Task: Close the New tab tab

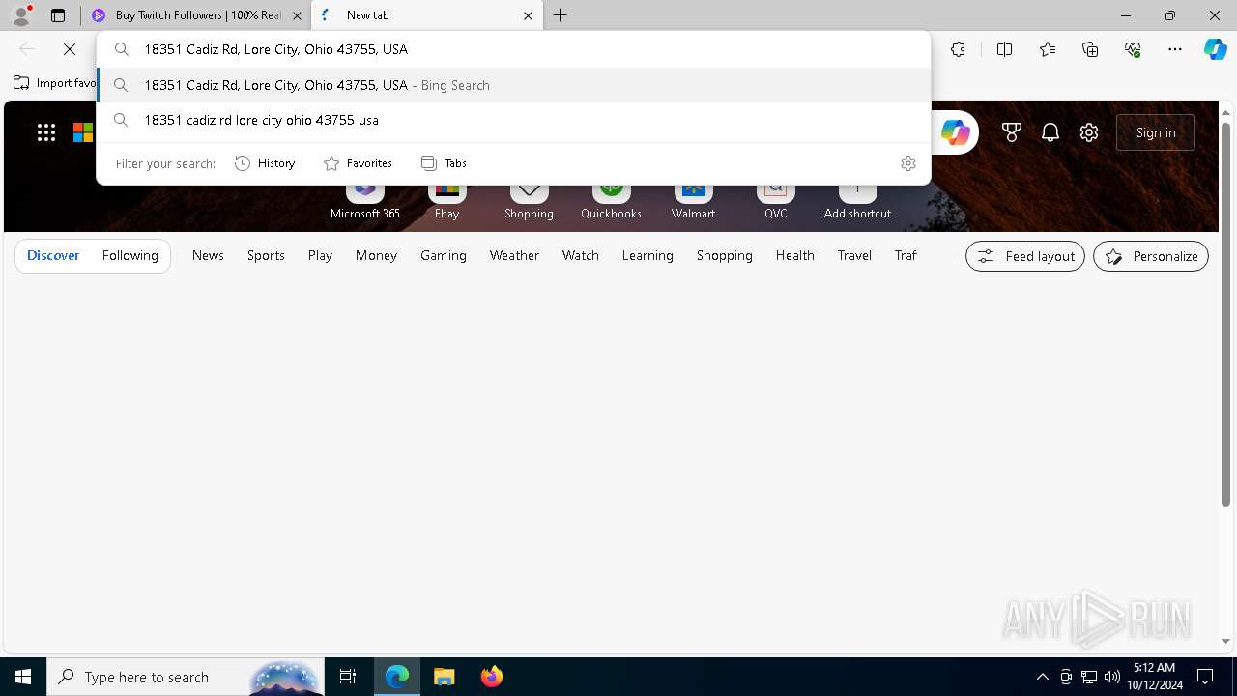Action: 528,15
